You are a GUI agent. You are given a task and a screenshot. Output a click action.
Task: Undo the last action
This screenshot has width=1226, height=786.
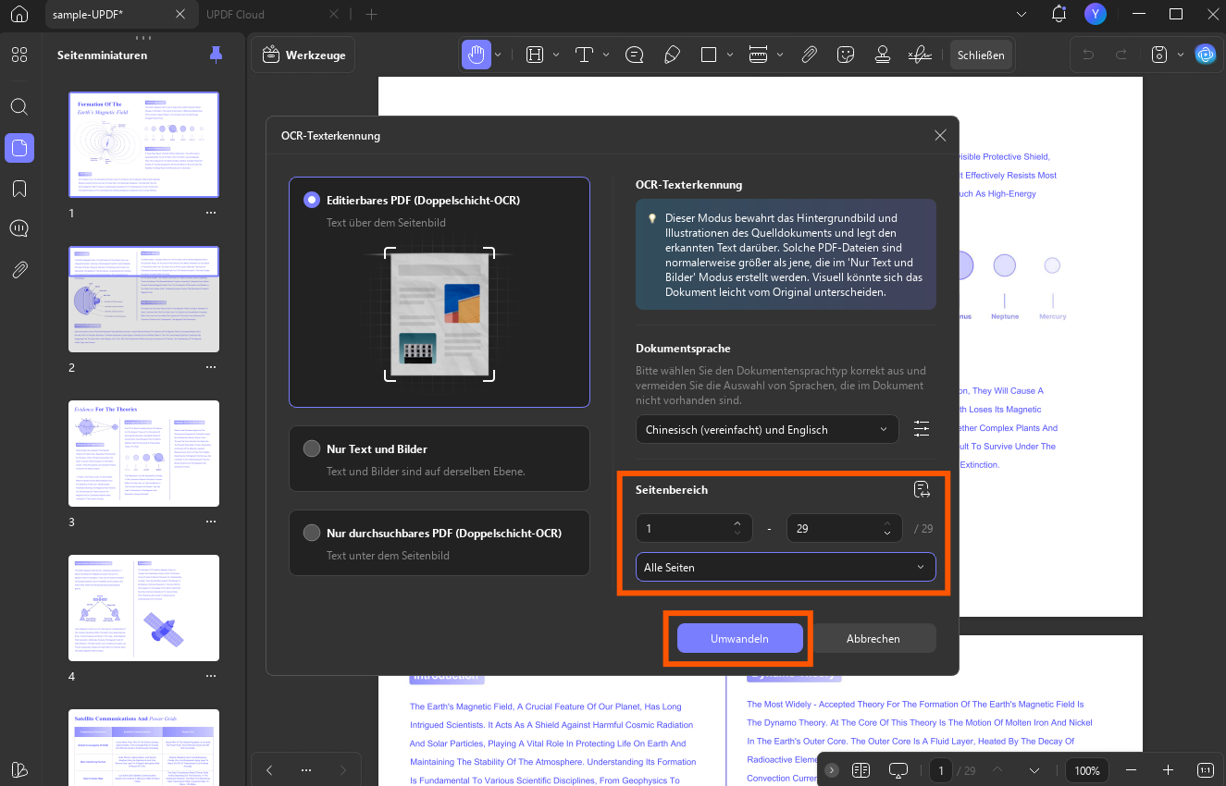[x=1088, y=55]
